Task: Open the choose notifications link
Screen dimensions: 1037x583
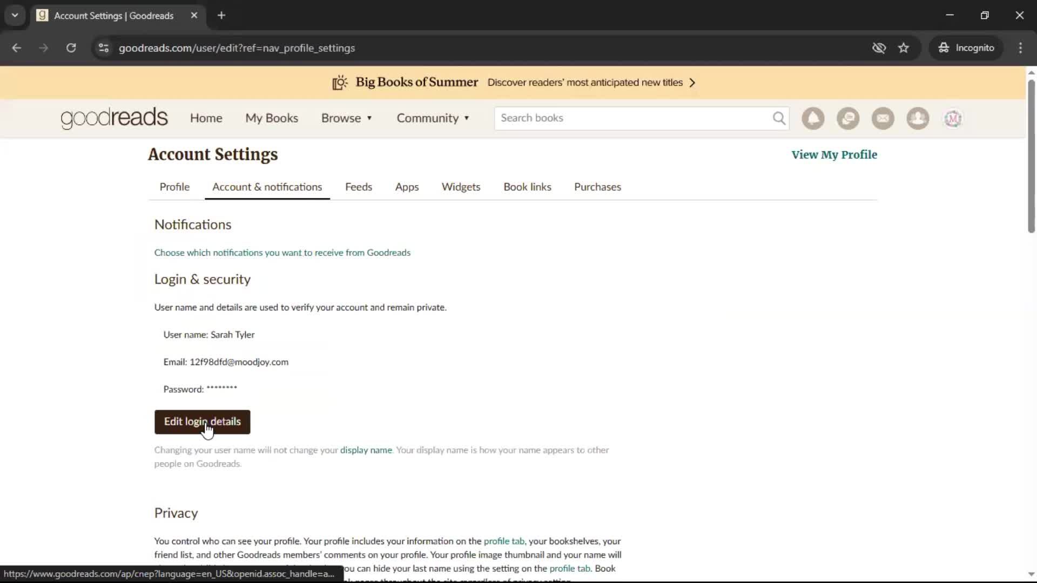Action: (x=282, y=253)
